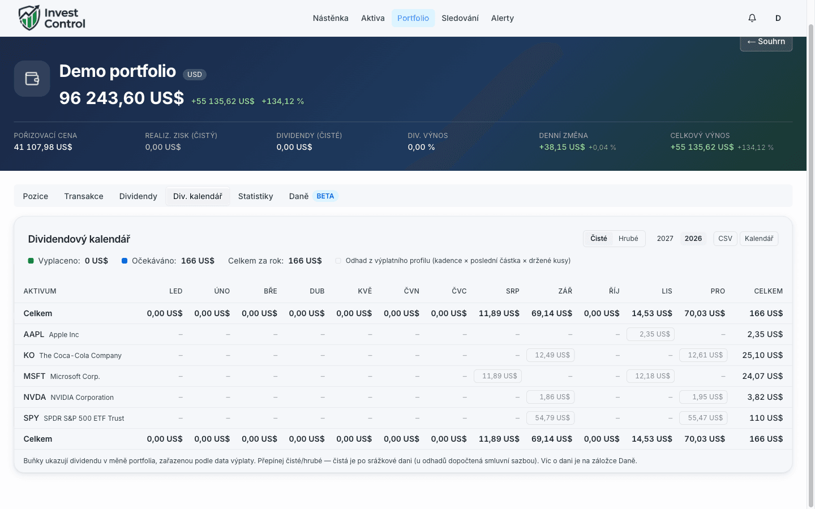Open the Aktiva menu item
This screenshot has height=509, width=815.
[x=373, y=18]
